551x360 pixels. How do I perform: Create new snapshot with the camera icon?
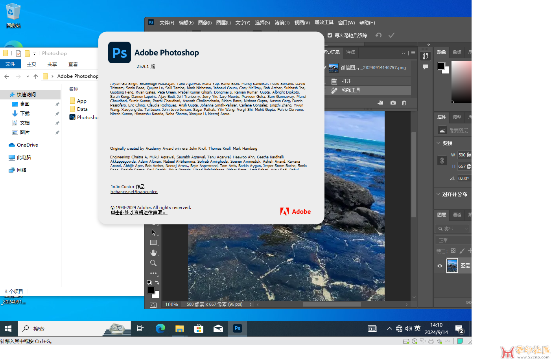393,103
